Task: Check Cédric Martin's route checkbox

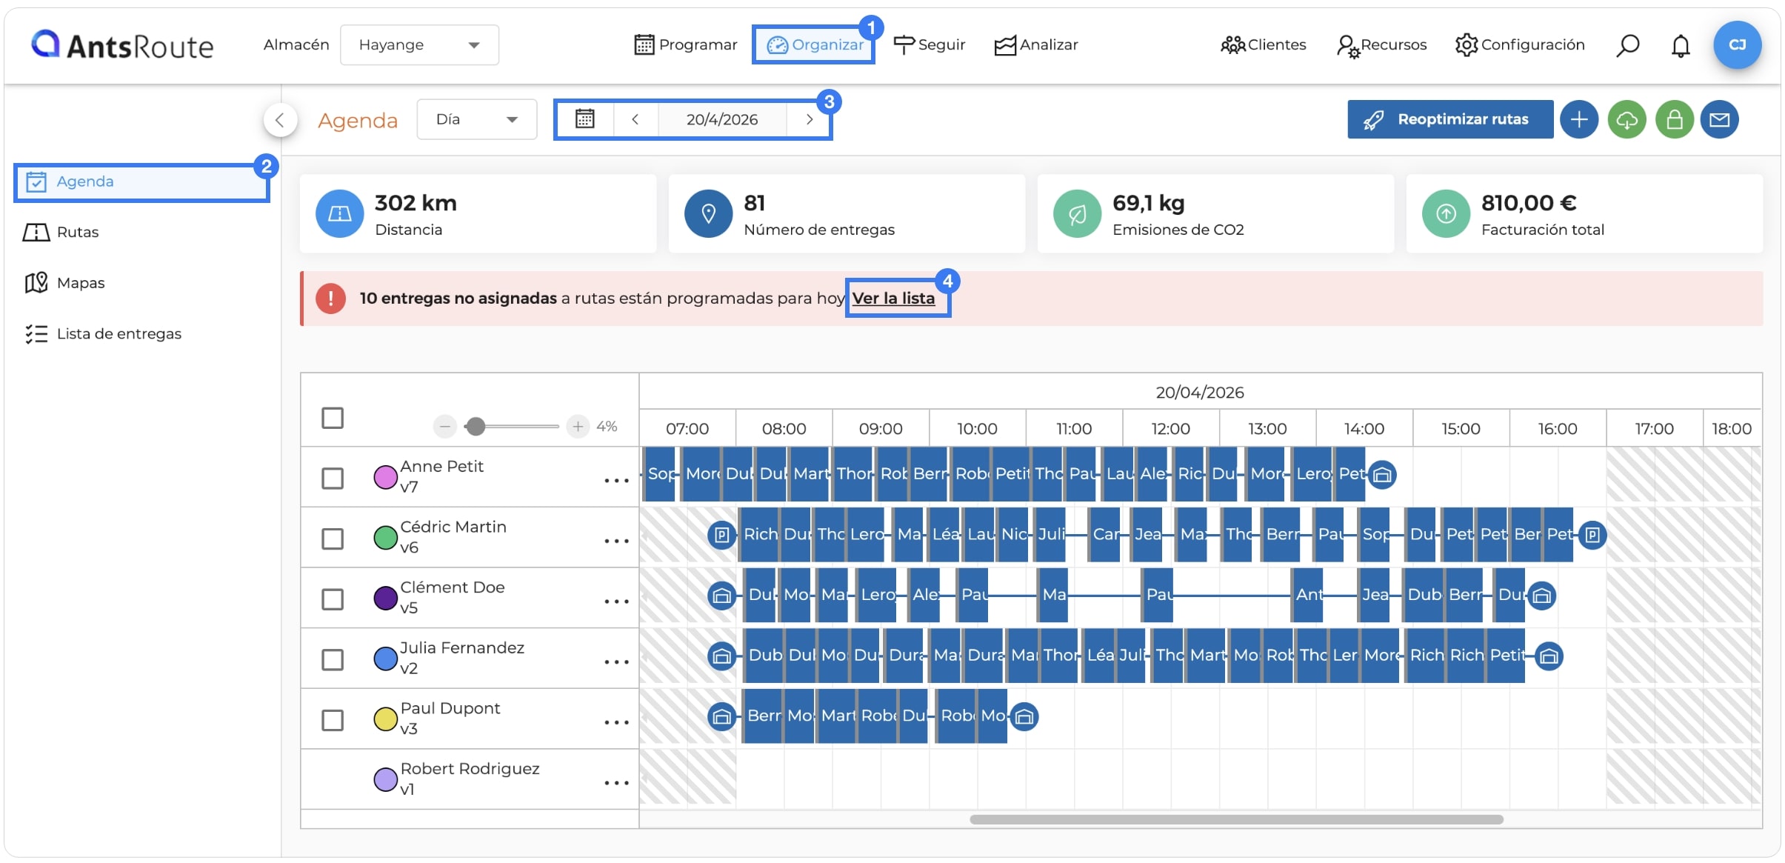Action: (x=333, y=539)
